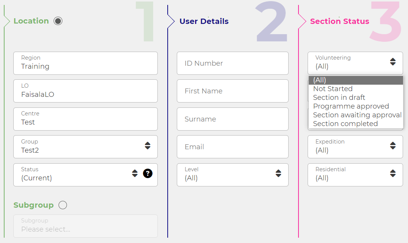Click the ID Number input field
The image size is (408, 243).
[233, 63]
